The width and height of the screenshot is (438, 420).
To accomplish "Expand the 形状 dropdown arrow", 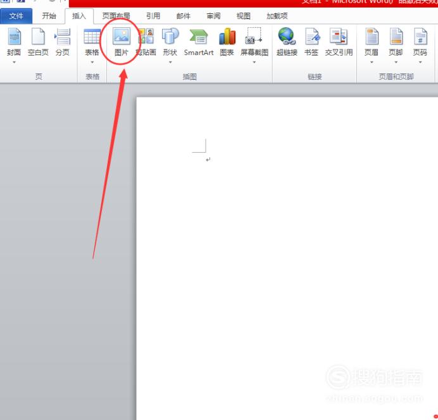I will click(170, 62).
